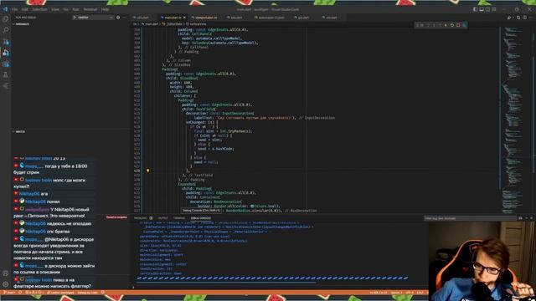Stop debugging in the debug toolbar

[458, 25]
